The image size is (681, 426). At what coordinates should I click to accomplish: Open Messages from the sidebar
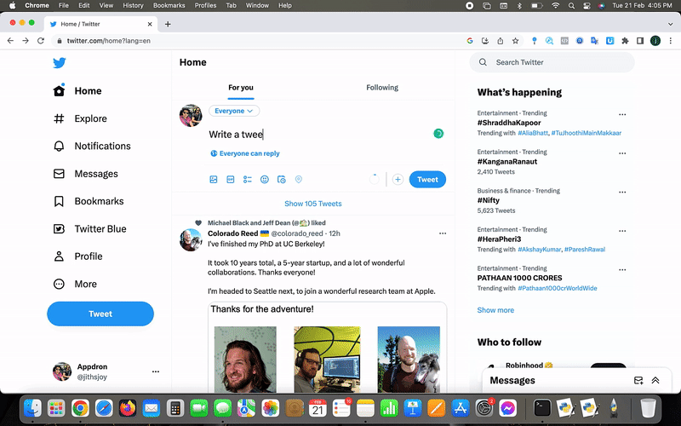click(86, 174)
